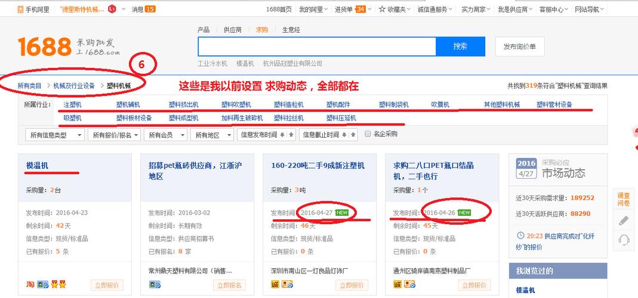Expand the 所有信息类型 dropdown
Image resolution: width=638 pixels, height=298 pixels.
(55, 135)
